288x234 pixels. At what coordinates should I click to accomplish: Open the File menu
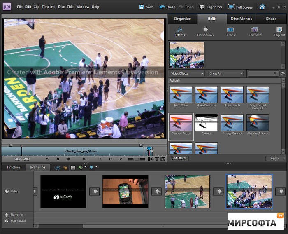[20, 7]
